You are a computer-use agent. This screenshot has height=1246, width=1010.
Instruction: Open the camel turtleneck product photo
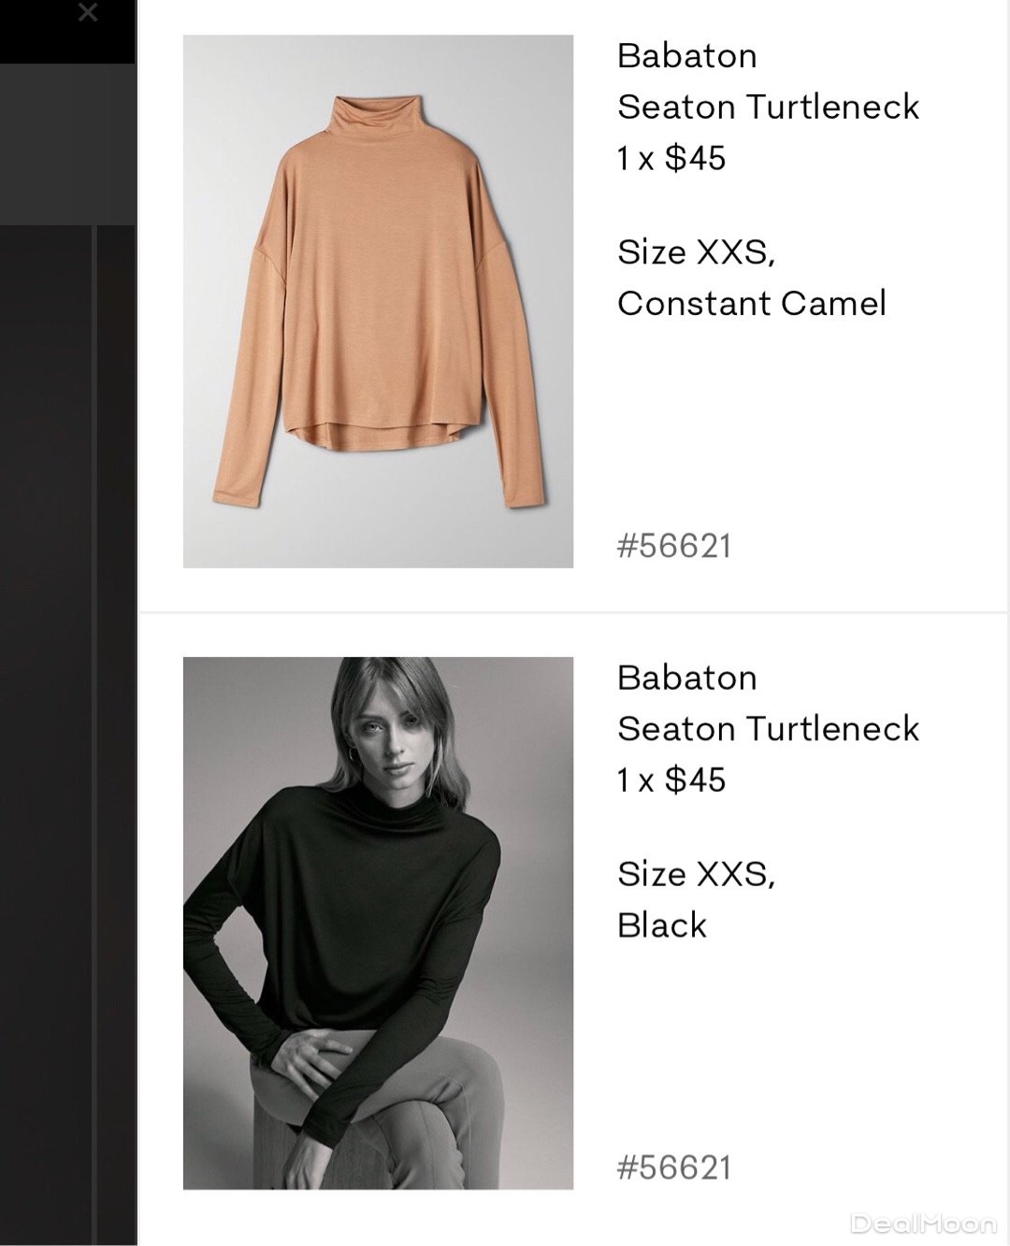tap(378, 301)
